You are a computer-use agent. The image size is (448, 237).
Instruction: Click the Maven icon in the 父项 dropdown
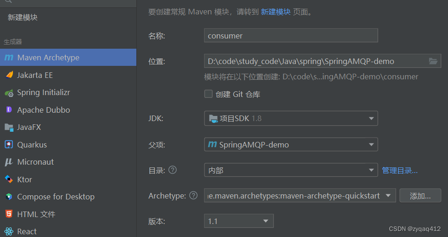(212, 144)
